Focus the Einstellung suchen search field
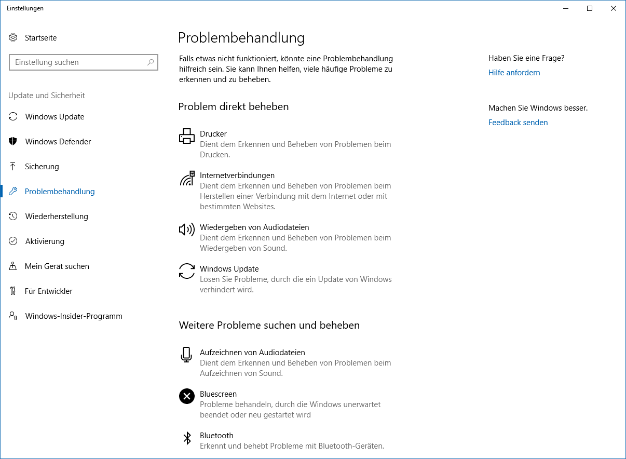The height and width of the screenshot is (459, 626). coord(84,62)
